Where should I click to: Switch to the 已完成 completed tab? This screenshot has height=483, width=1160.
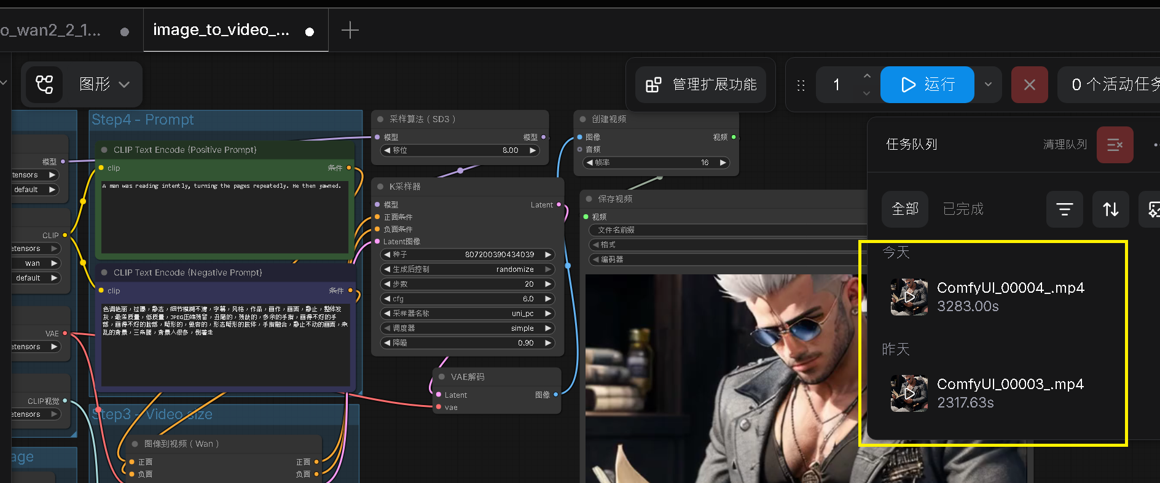pos(963,209)
